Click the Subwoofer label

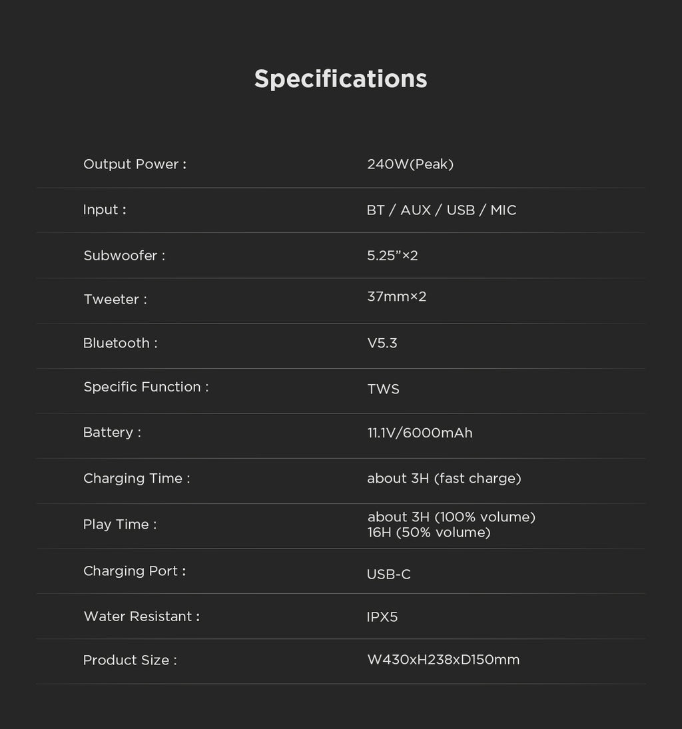point(124,256)
